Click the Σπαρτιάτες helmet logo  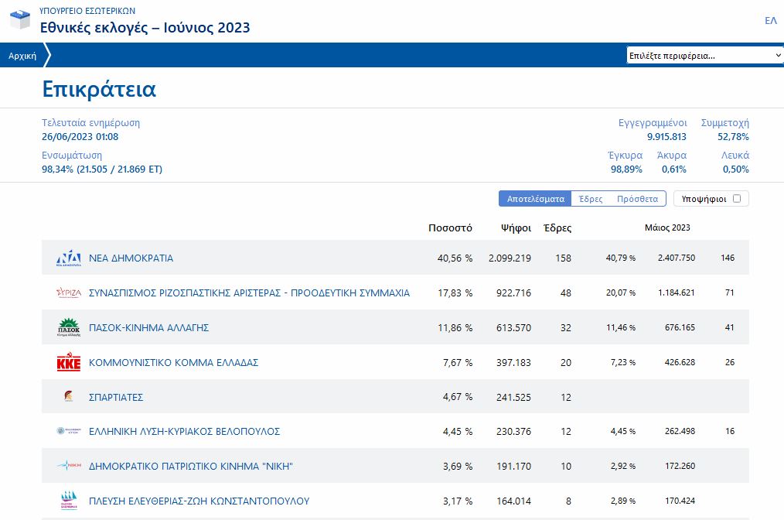point(69,397)
